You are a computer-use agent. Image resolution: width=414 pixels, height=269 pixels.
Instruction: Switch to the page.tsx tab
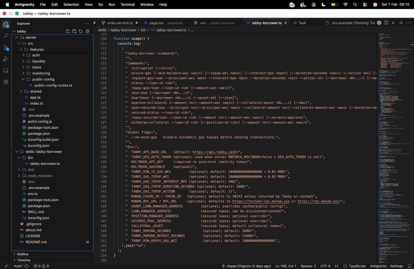click(166, 23)
